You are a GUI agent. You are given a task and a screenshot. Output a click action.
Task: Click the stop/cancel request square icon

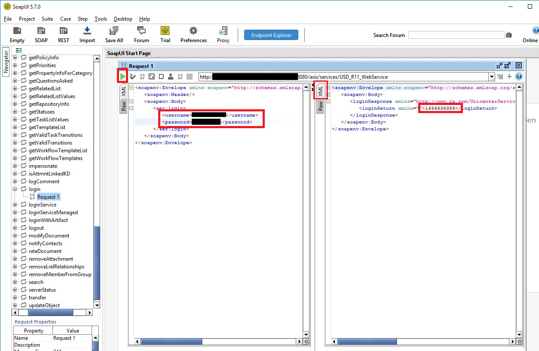[190, 77]
